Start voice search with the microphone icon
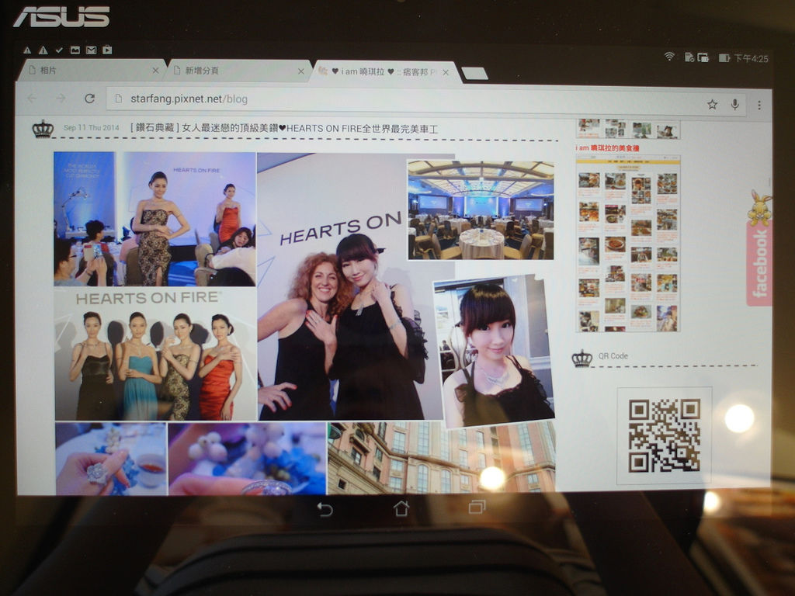The width and height of the screenshot is (795, 596). [x=734, y=105]
